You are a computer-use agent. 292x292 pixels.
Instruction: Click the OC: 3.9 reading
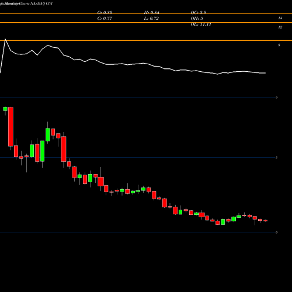199,13
